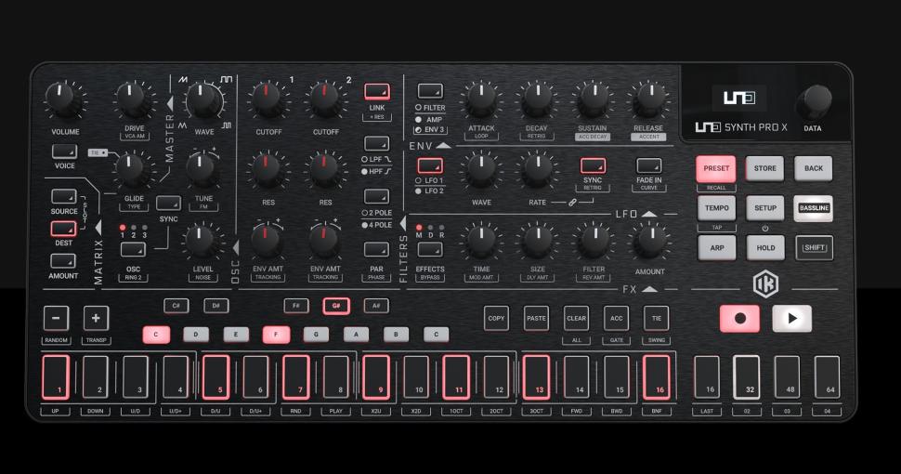Select the 32 steps page button
Screen dimensions: 901x474
pos(747,377)
